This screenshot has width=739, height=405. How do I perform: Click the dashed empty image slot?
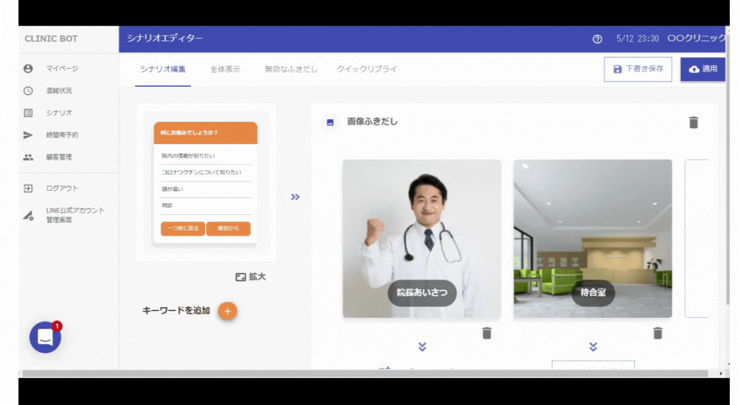click(696, 238)
